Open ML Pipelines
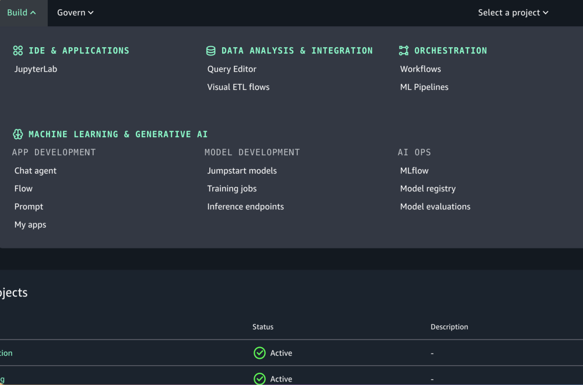 pos(424,87)
